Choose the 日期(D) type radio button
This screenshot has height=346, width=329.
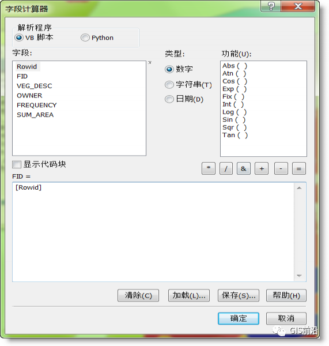click(169, 99)
